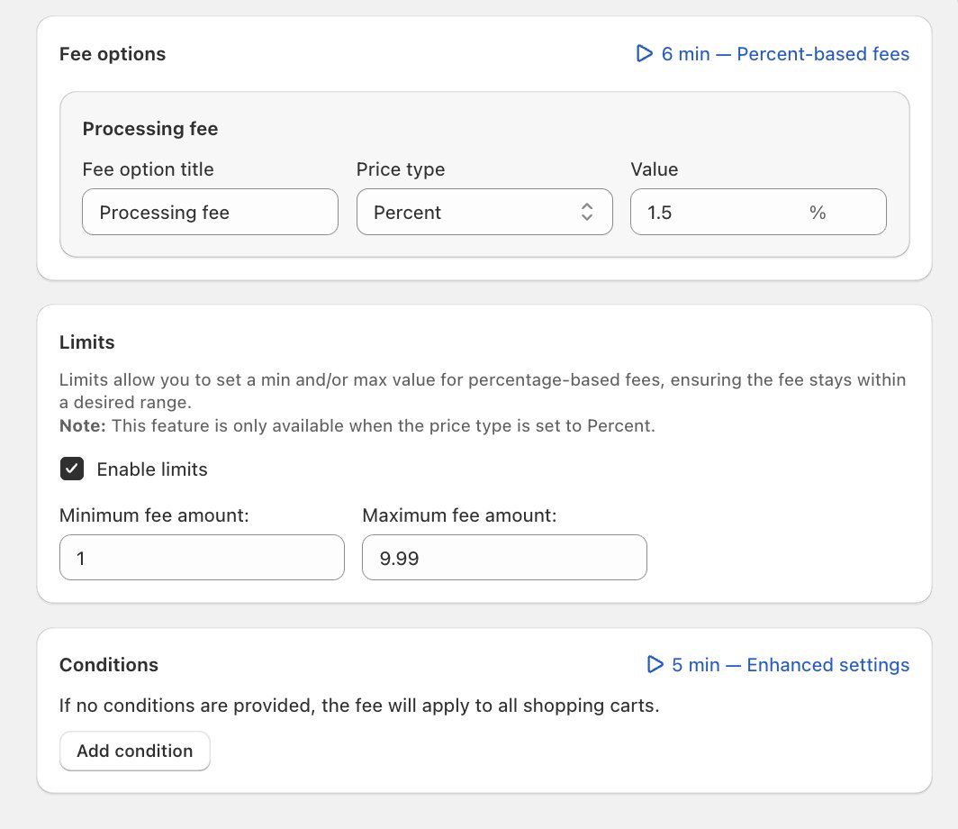Image resolution: width=958 pixels, height=829 pixels.
Task: Click the Conditions section heading
Action: 108,665
